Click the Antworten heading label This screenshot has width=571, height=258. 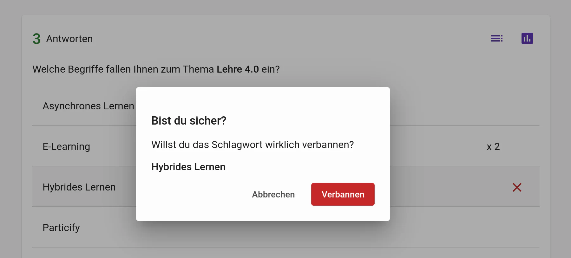(x=69, y=39)
